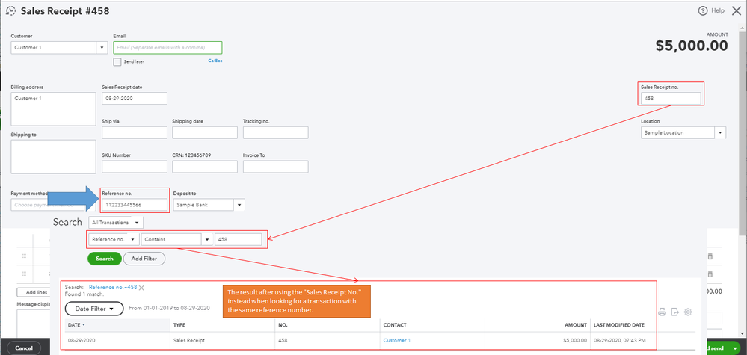Click the NO. column header
The height and width of the screenshot is (355, 747).
pyautogui.click(x=282, y=325)
